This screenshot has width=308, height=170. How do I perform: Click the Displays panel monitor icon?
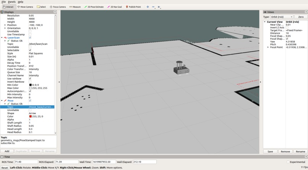pos(2,12)
